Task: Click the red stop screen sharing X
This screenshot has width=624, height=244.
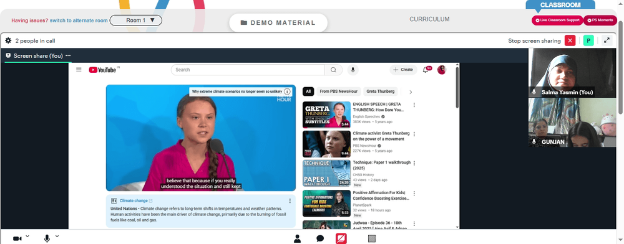Action: 570,40
